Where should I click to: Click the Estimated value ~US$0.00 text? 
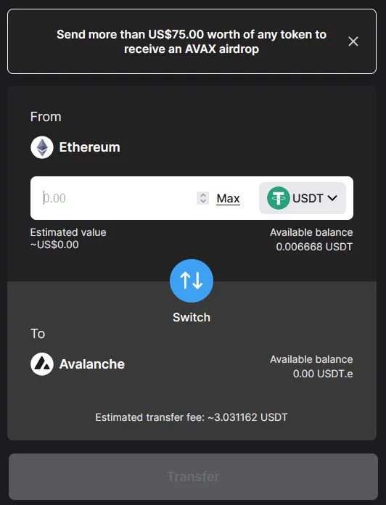68,238
